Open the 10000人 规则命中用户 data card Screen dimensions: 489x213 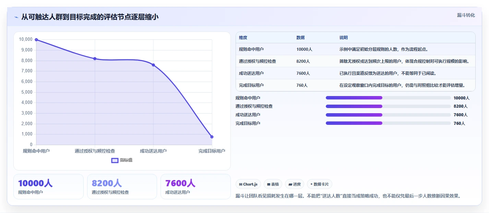(48, 186)
